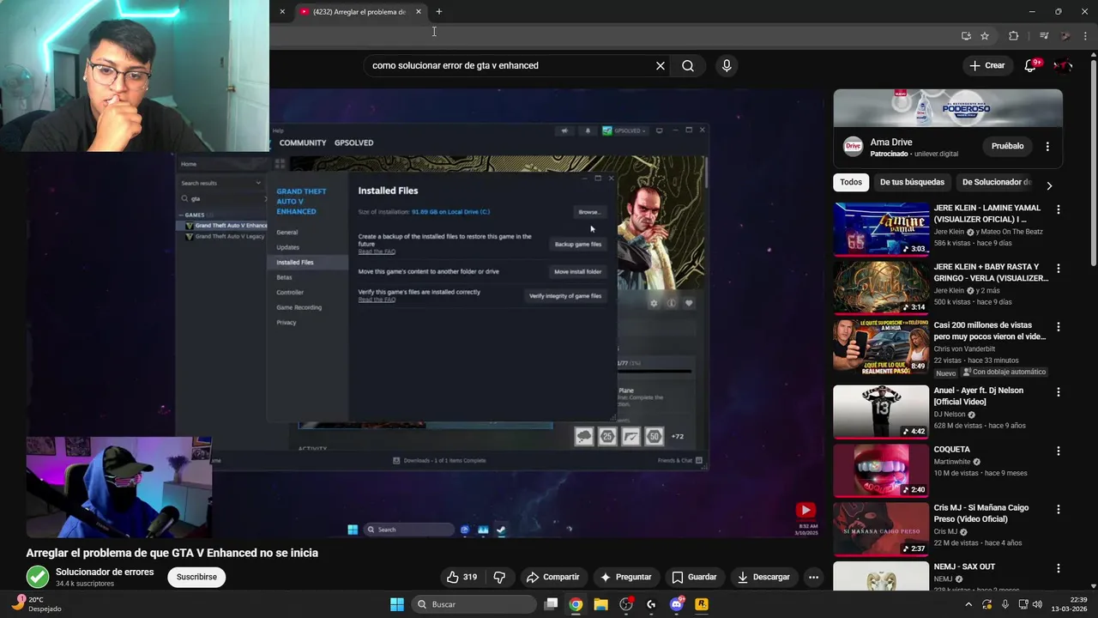Image resolution: width=1098 pixels, height=618 pixels.
Task: Switch to the Arreglar el problema browser tab
Action: point(359,12)
